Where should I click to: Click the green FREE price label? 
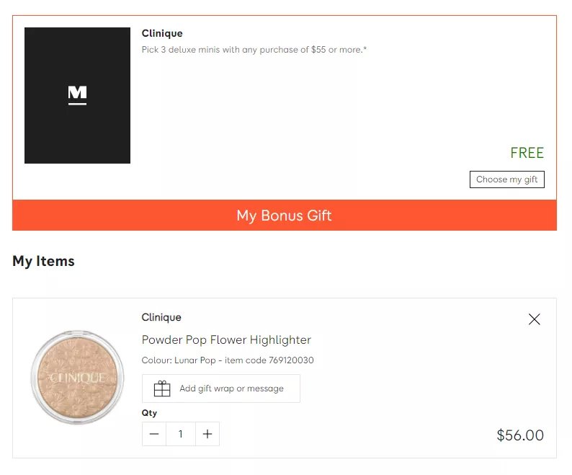(527, 153)
